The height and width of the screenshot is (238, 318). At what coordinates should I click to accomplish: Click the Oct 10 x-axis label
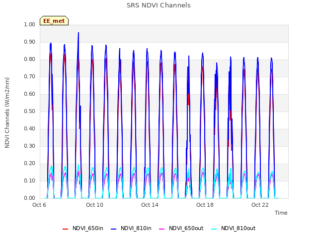(x=94, y=205)
